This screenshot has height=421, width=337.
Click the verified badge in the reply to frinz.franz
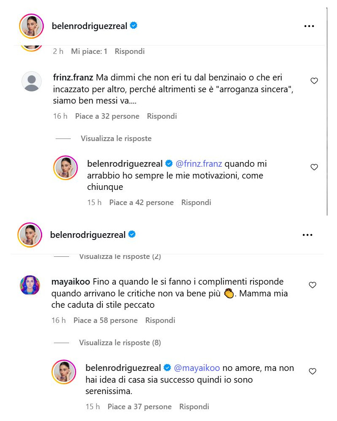(169, 163)
